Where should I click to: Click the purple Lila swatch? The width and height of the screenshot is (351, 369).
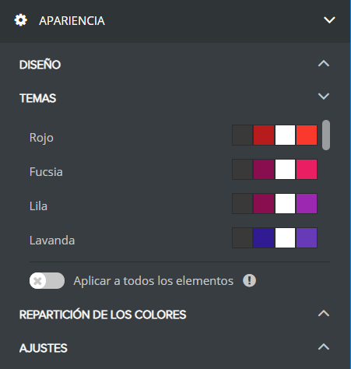[307, 204]
